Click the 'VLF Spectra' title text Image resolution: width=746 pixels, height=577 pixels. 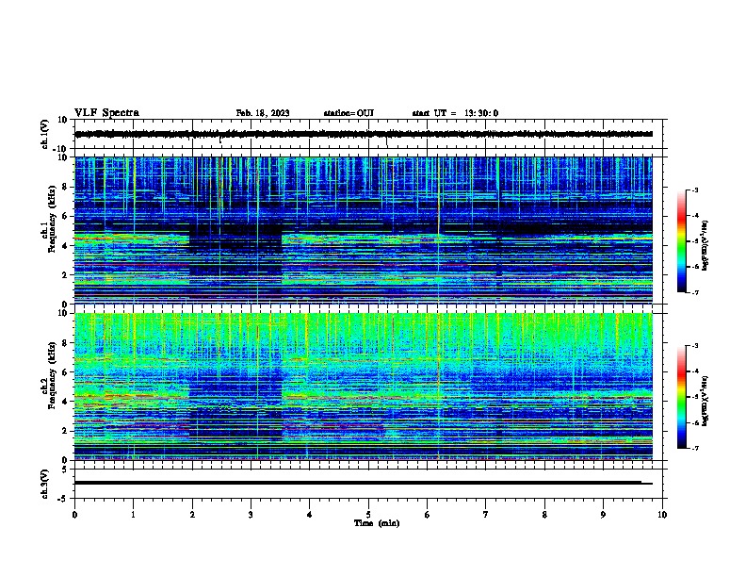[106, 113]
